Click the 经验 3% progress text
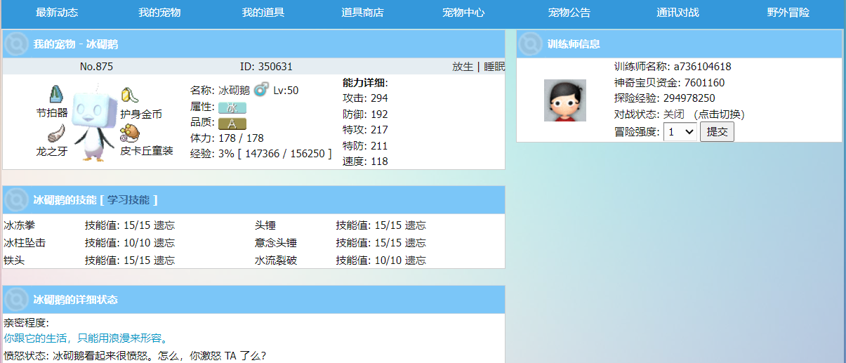Screen dimensions: 846x363 [x=261, y=153]
